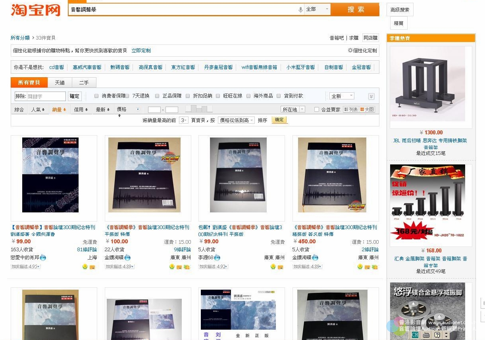
Task: Toggle the 合並賣家 checkbox
Action: click(317, 109)
